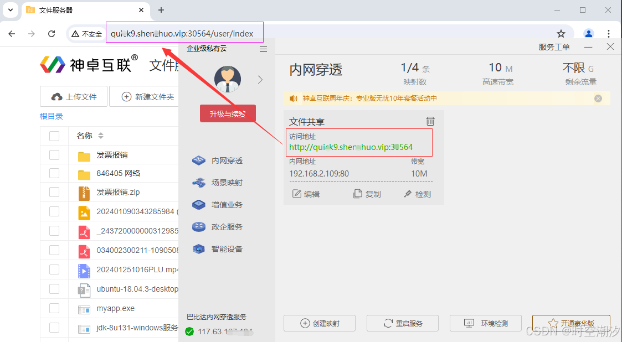The image size is (622, 342).
Task: Click the myapp.exe program icon
Action: click(x=84, y=310)
